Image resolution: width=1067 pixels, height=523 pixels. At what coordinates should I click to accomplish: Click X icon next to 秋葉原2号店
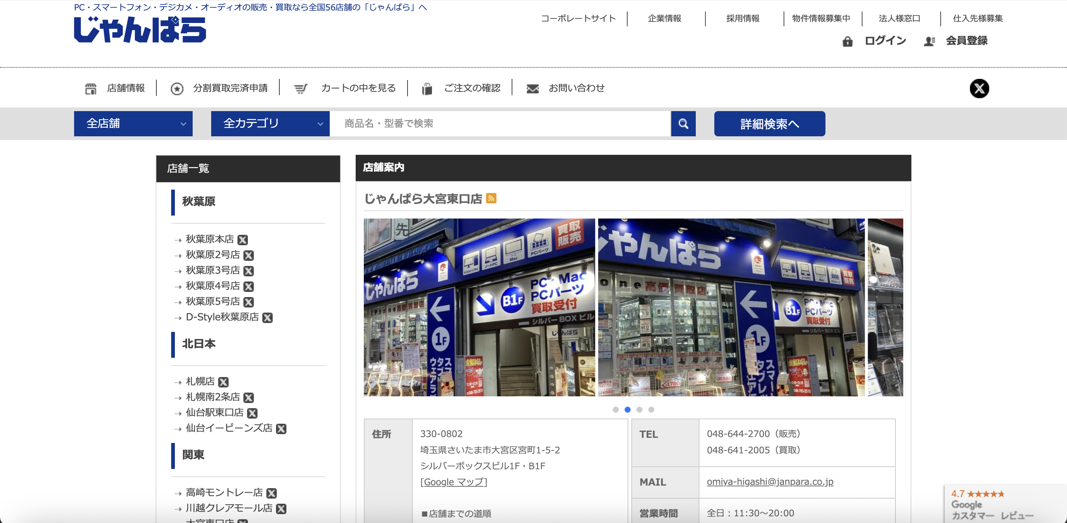[249, 255]
